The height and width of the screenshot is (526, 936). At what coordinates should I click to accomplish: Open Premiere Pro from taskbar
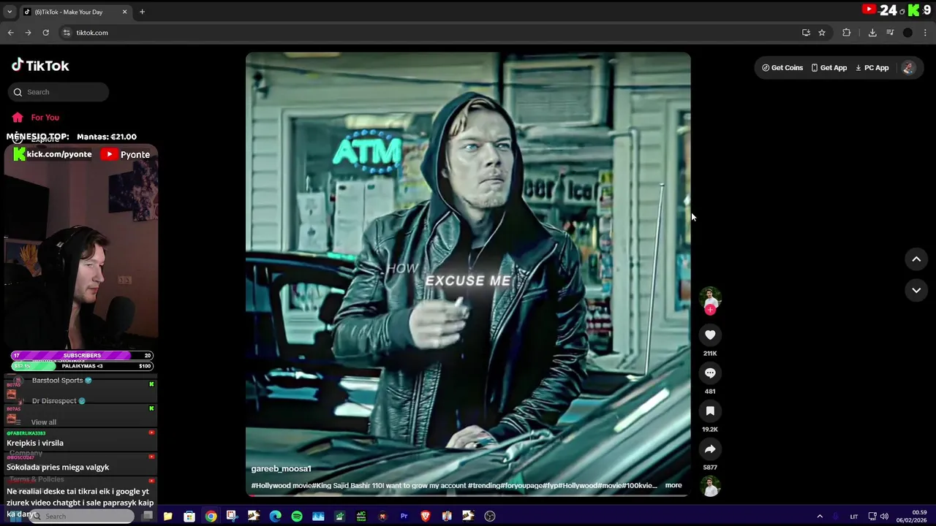(404, 517)
